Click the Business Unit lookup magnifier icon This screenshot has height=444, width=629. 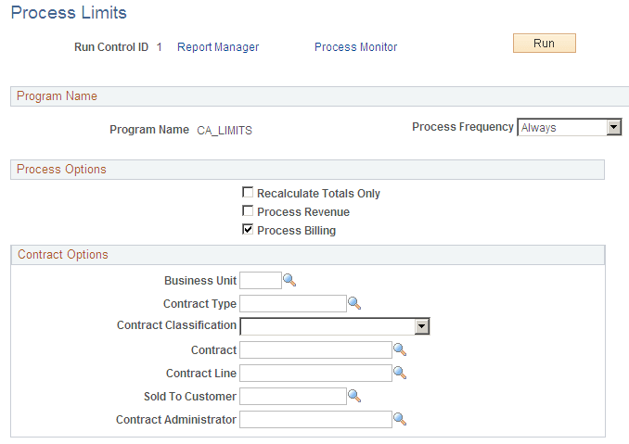click(289, 280)
